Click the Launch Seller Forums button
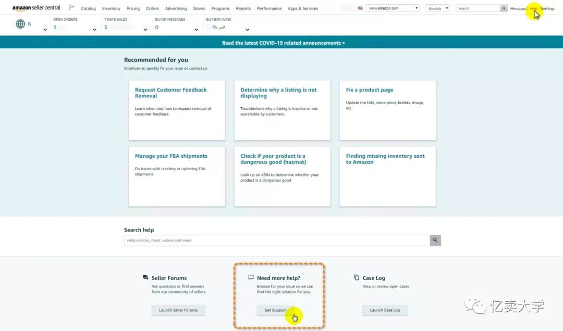This screenshot has width=563, height=331. pos(178,310)
